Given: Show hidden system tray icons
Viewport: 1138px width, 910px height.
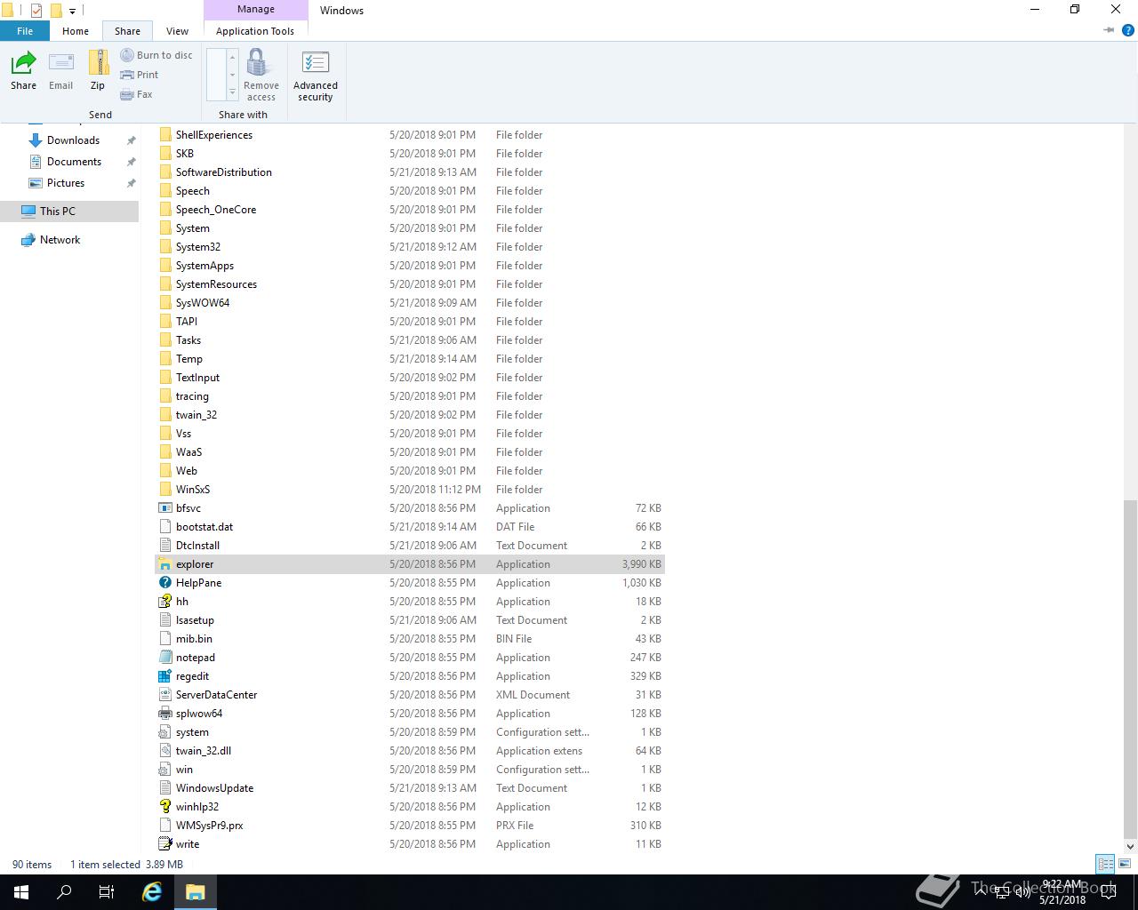Looking at the screenshot, I should pyautogui.click(x=981, y=892).
